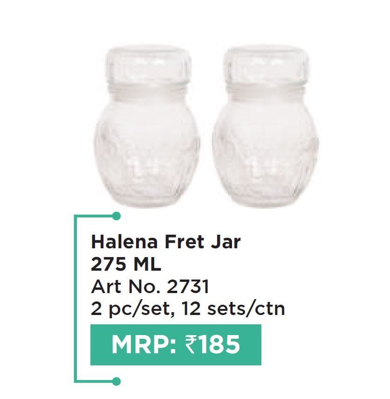Click the vertical green bracket line
Viewport: 390px width, 399px height.
[x=75, y=299]
